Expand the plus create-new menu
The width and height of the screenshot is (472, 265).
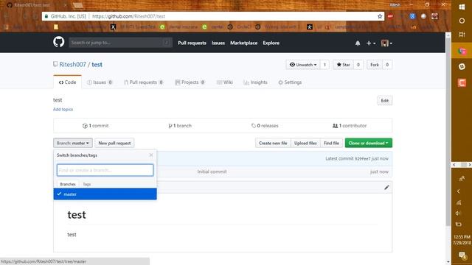[x=370, y=43]
